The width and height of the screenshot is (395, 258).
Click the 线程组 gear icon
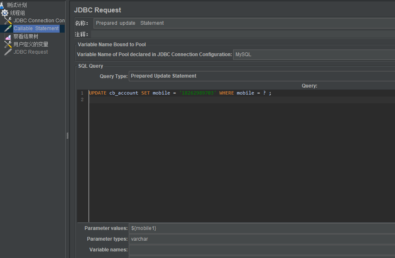5,13
